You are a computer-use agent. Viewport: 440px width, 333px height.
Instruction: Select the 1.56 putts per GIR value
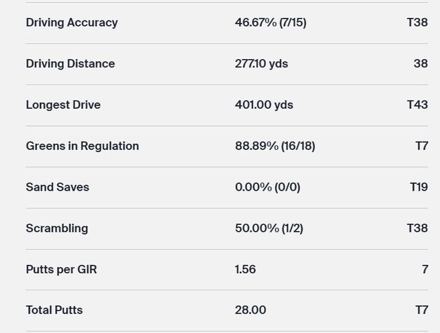245,269
